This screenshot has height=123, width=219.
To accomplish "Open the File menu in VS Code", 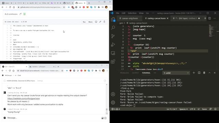I will pos(117,13).
